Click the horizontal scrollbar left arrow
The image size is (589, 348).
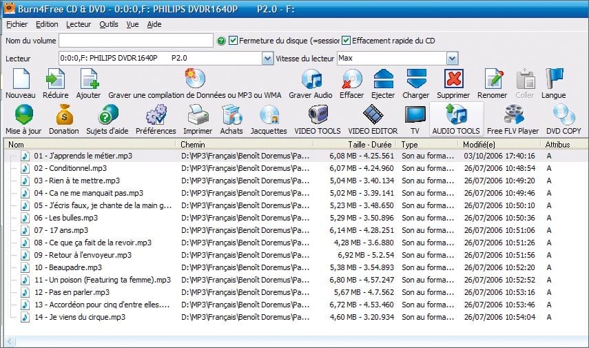point(10,342)
